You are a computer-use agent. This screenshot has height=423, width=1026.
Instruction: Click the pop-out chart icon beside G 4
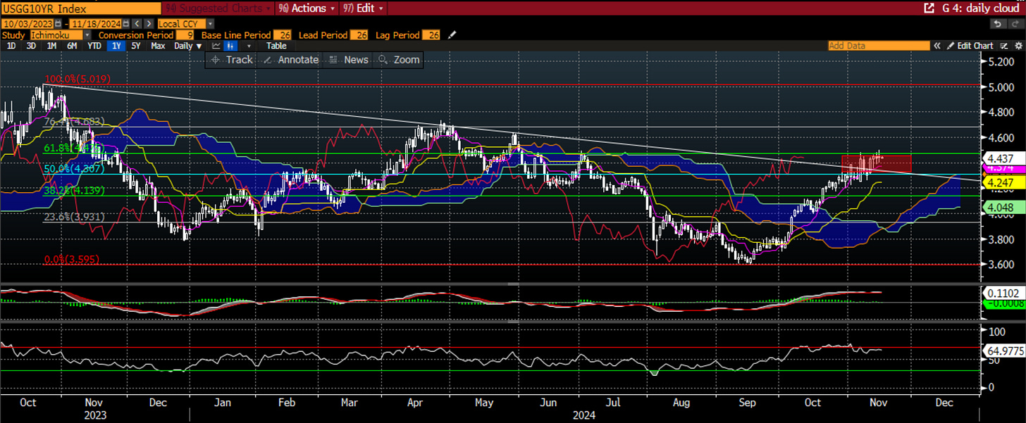tap(929, 8)
